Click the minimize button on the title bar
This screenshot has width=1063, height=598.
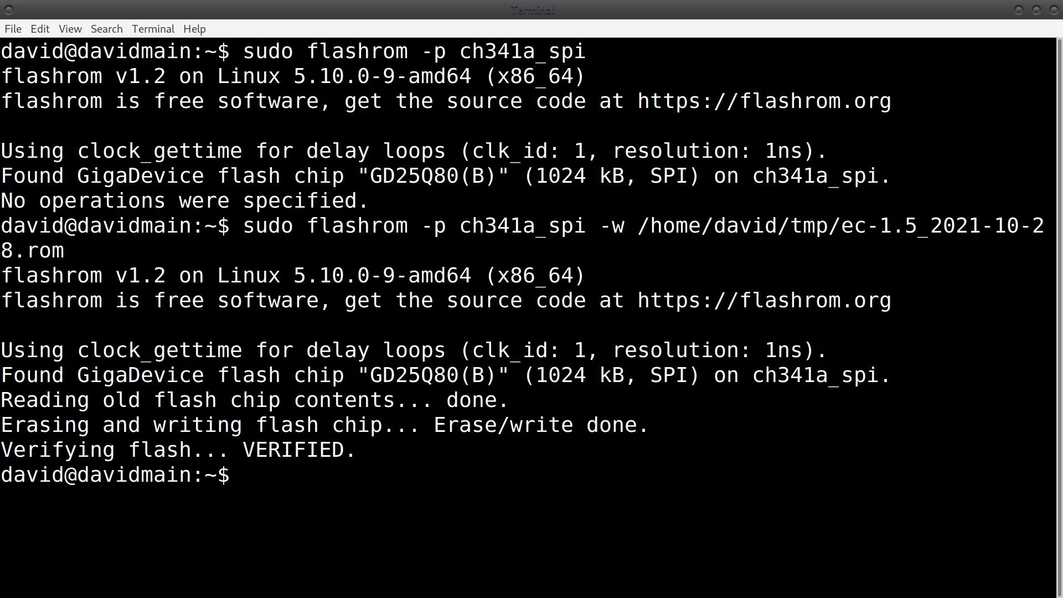pyautogui.click(x=1018, y=9)
